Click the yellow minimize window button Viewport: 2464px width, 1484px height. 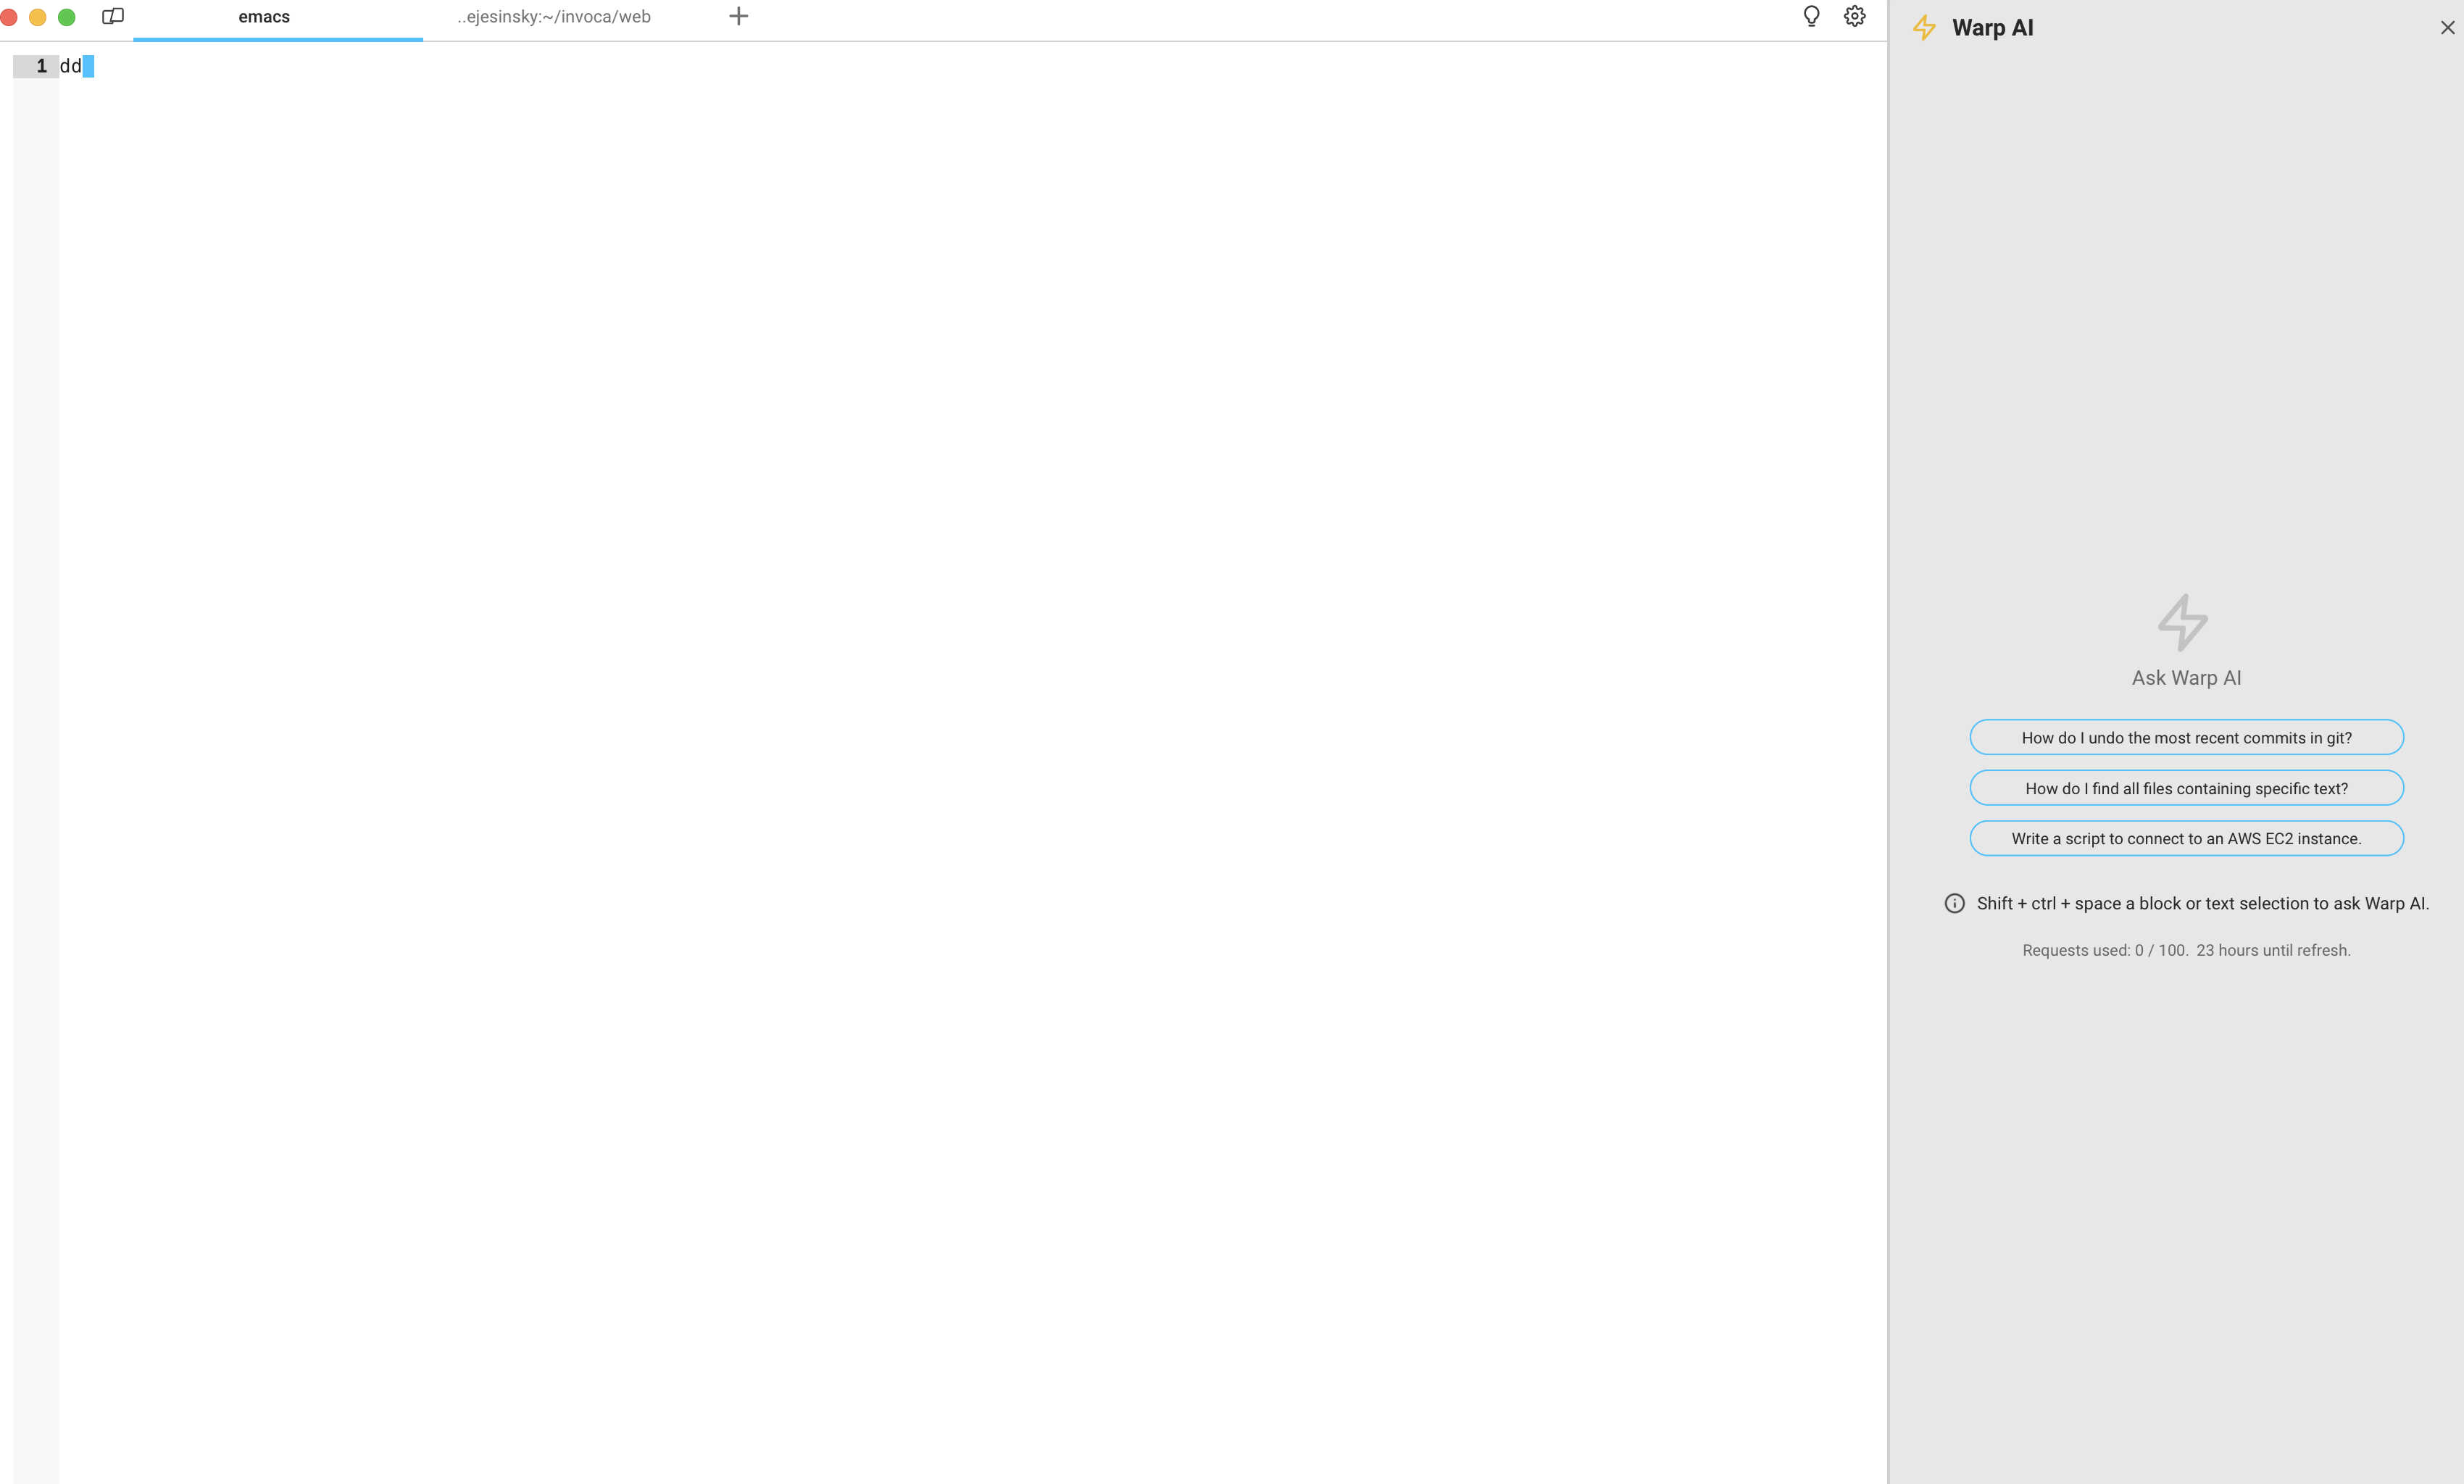[x=38, y=17]
